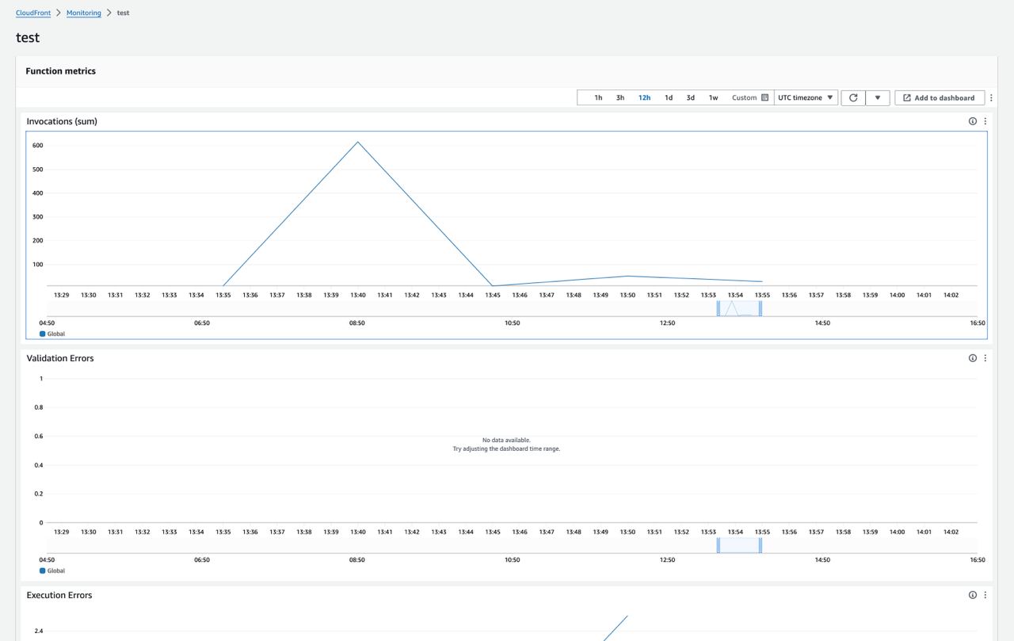Open the UTC timezone dropdown
This screenshot has width=1014, height=641.
click(806, 97)
